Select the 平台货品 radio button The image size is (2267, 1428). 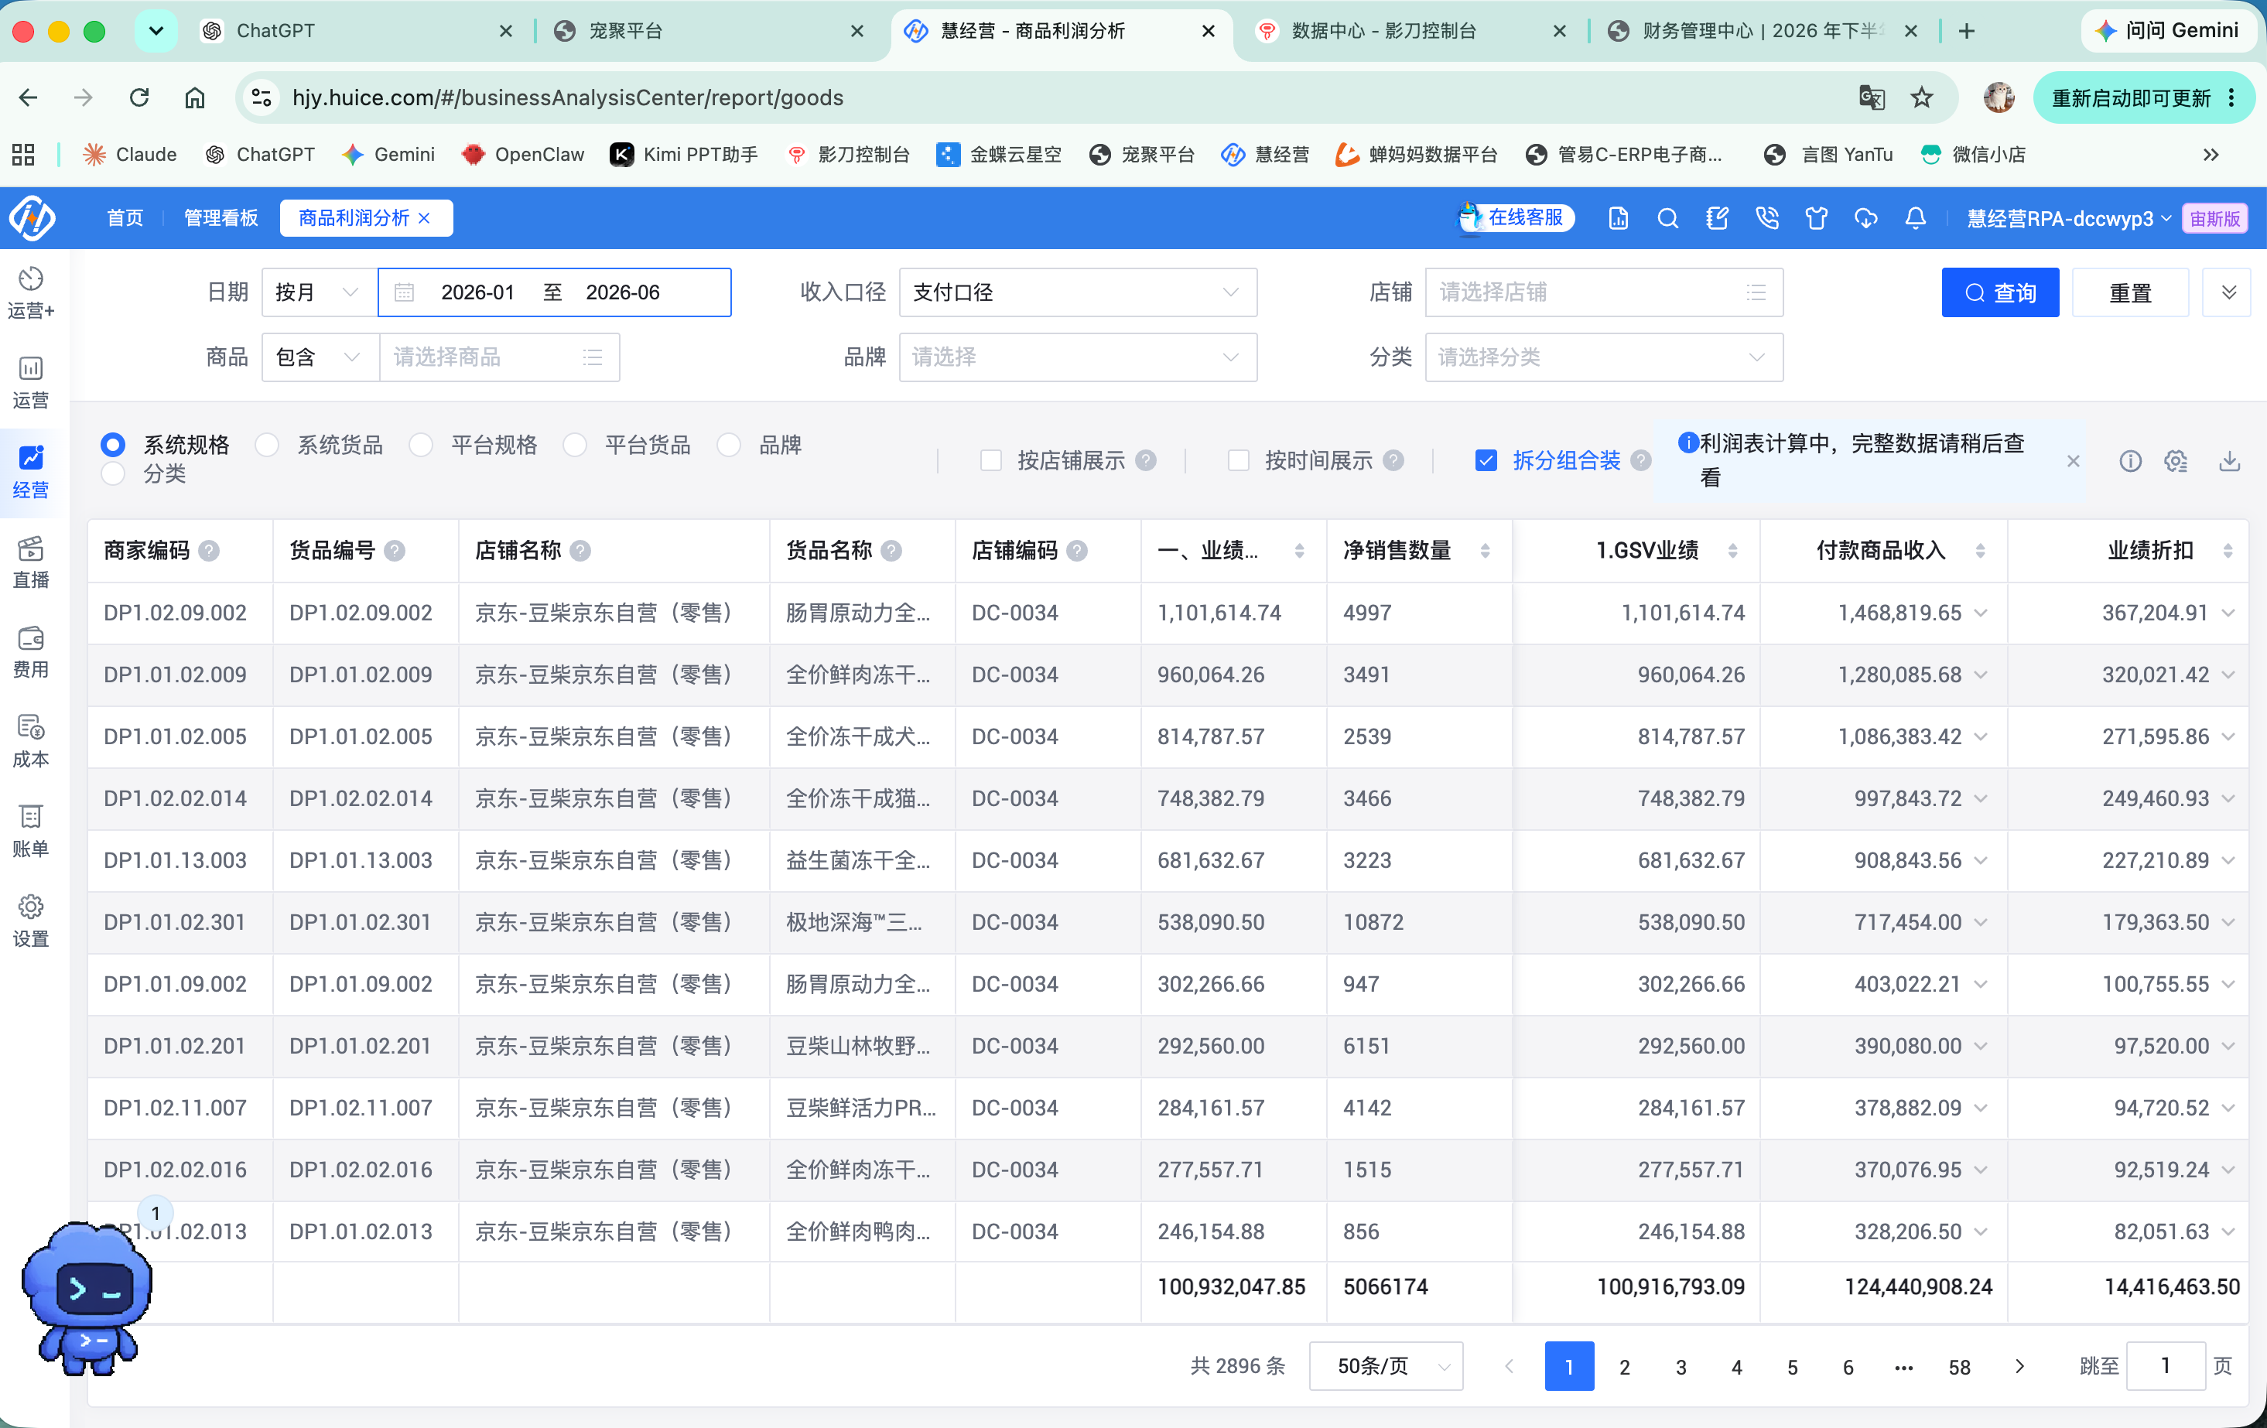point(574,444)
